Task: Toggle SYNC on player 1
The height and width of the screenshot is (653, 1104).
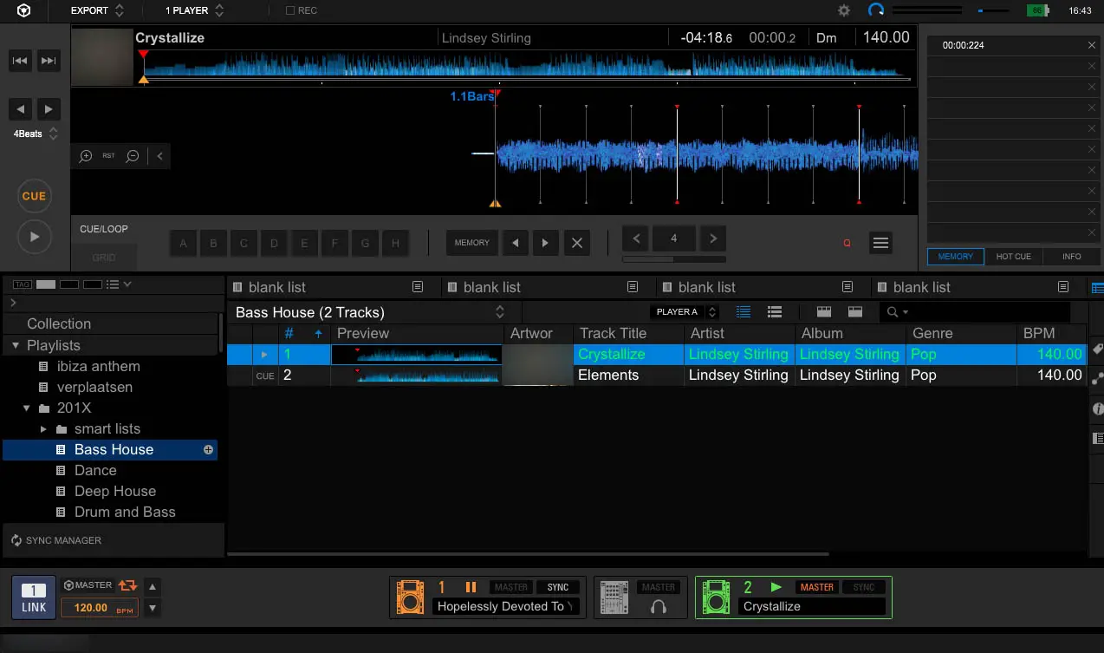Action: tap(557, 587)
